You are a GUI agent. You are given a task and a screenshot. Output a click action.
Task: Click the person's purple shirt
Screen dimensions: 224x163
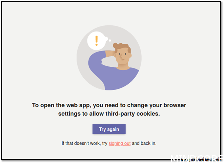click(113, 74)
